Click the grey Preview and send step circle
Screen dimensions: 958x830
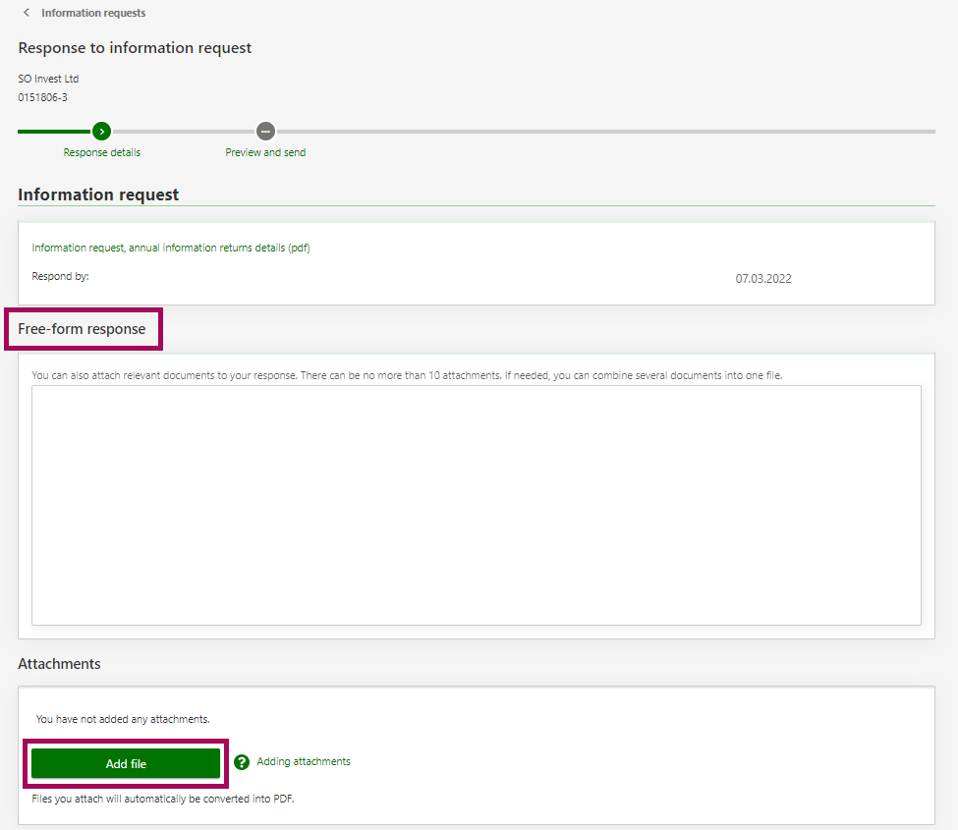(265, 131)
